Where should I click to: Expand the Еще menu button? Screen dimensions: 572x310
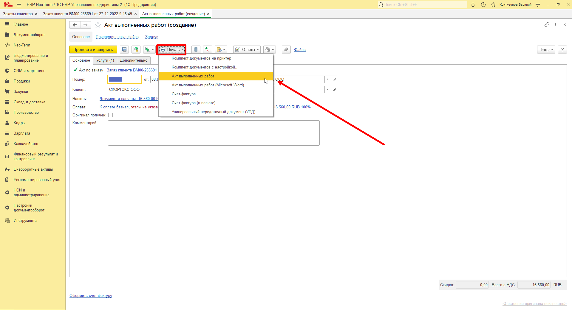pyautogui.click(x=546, y=49)
